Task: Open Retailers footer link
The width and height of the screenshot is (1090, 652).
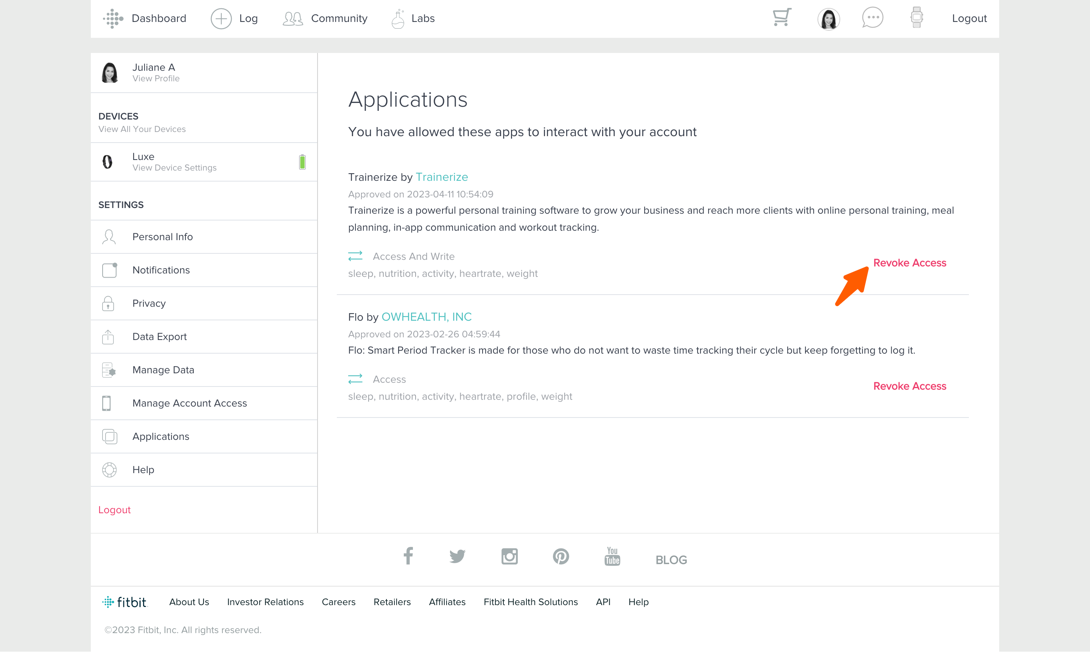Action: [x=392, y=602]
